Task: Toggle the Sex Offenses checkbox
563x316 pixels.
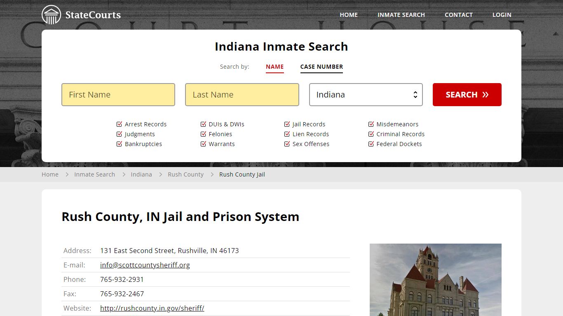Action: click(287, 144)
